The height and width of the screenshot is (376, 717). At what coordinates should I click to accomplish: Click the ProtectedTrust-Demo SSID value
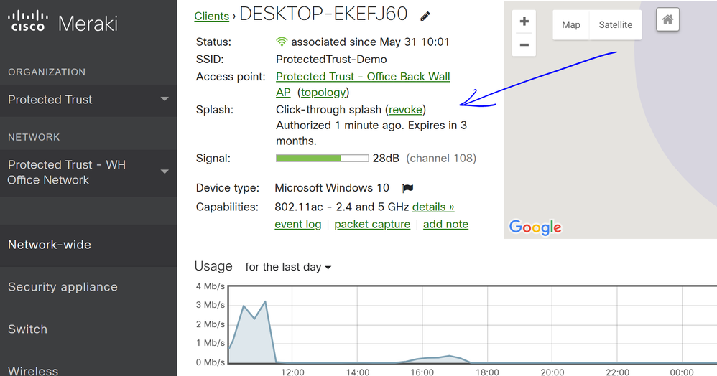point(331,60)
